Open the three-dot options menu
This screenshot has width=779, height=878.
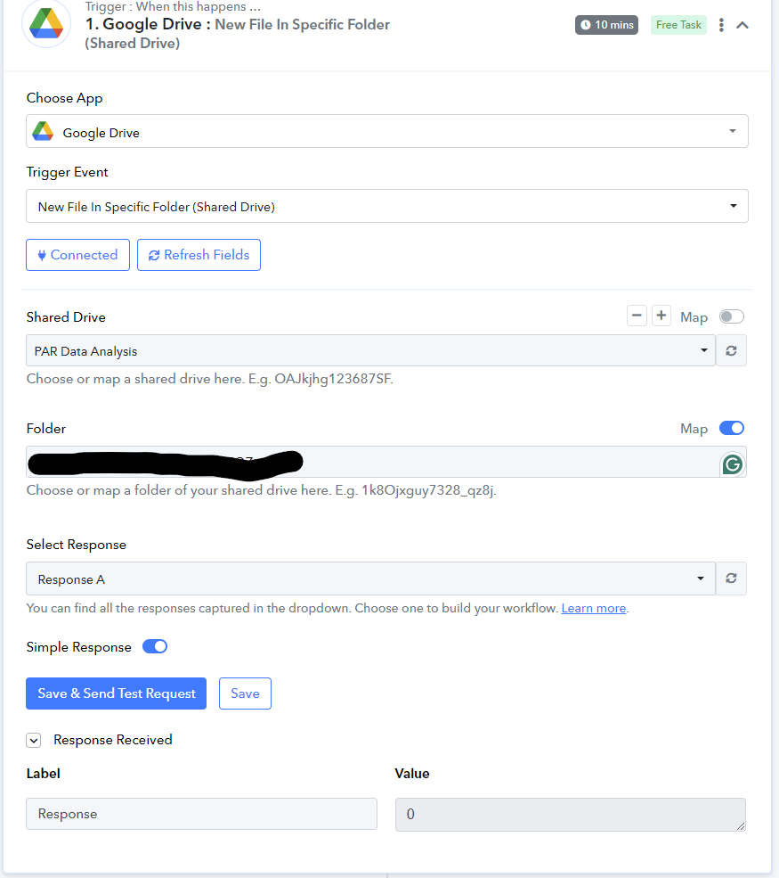pyautogui.click(x=721, y=25)
